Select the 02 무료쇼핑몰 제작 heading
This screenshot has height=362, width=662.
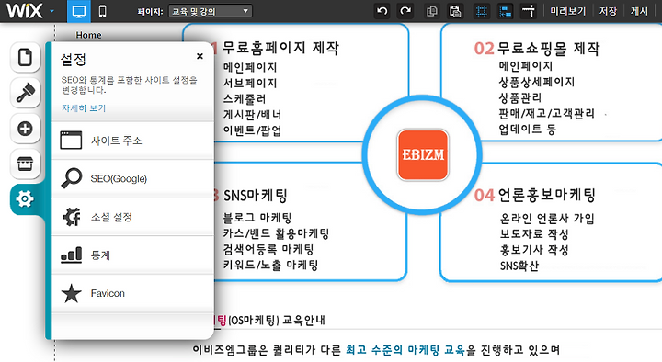coord(537,49)
